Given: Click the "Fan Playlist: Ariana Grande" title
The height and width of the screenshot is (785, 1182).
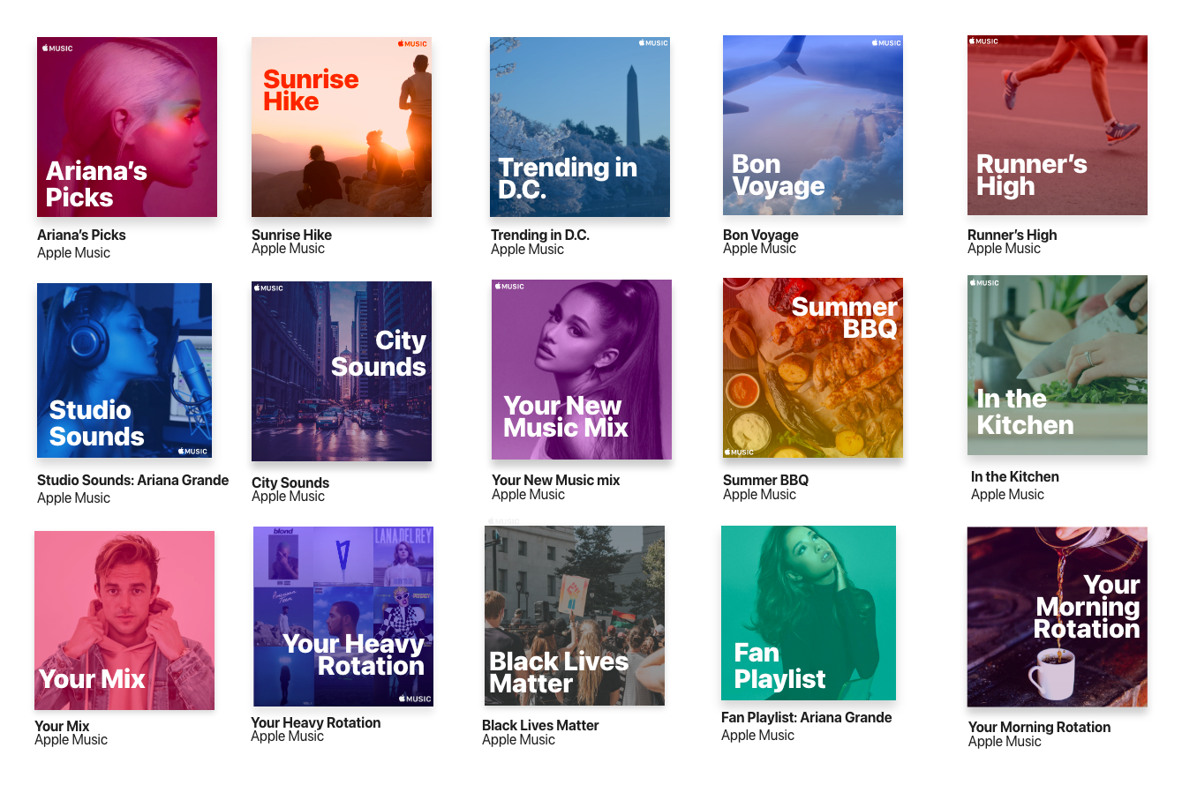Looking at the screenshot, I should (807, 718).
